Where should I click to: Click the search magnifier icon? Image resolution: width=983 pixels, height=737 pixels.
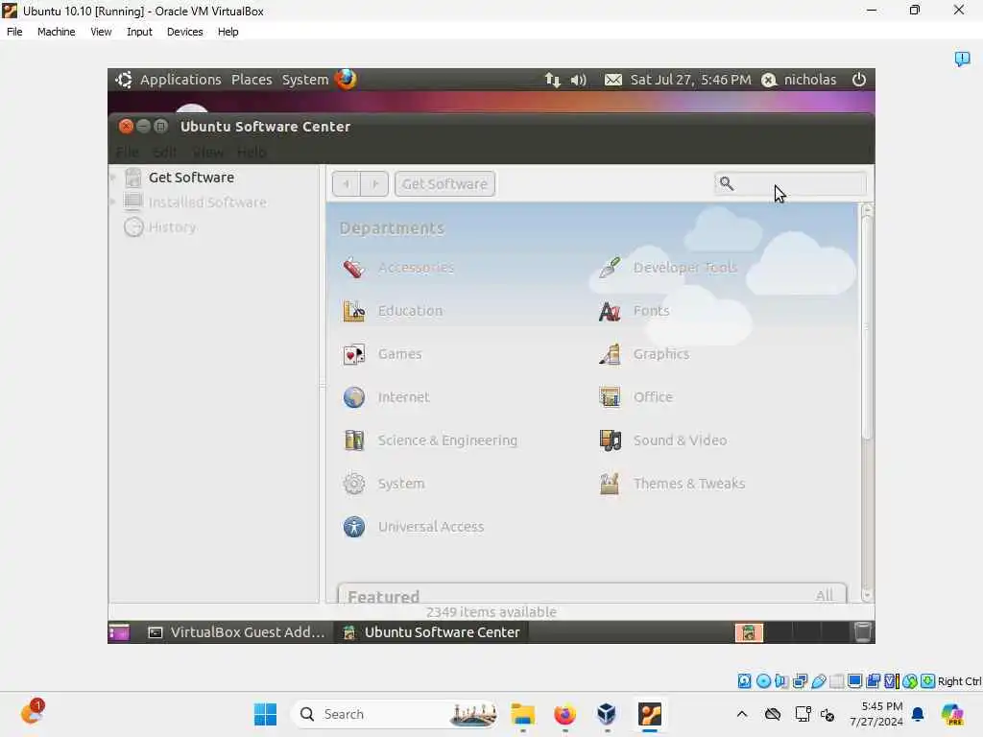click(726, 183)
